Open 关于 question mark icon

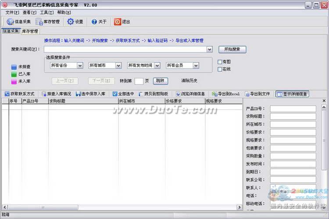click(94, 21)
